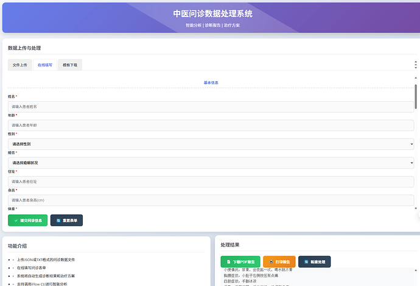Switch to the 文件上传 tab
Image resolution: width=420 pixels, height=286 pixels.
pos(20,65)
